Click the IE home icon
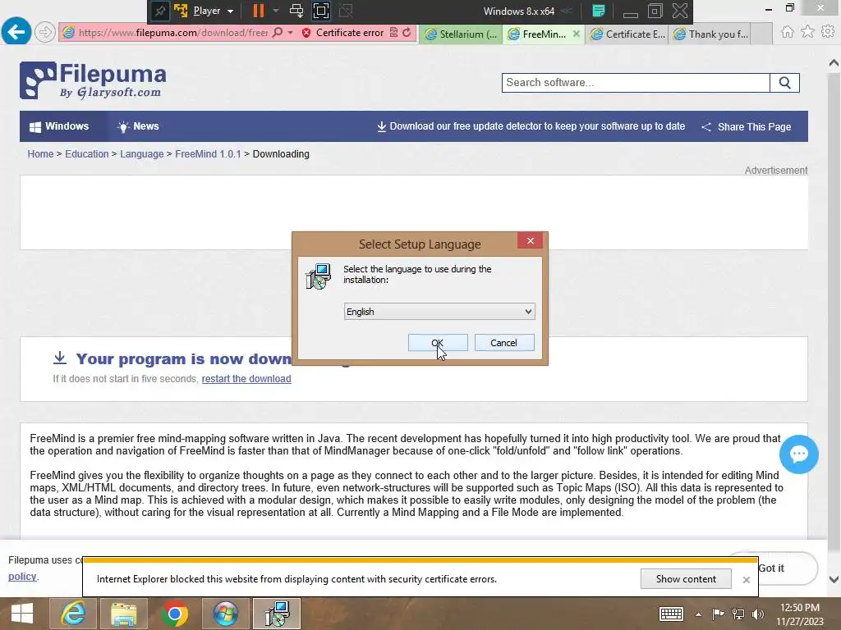Viewport: 841px width, 630px height. (788, 32)
